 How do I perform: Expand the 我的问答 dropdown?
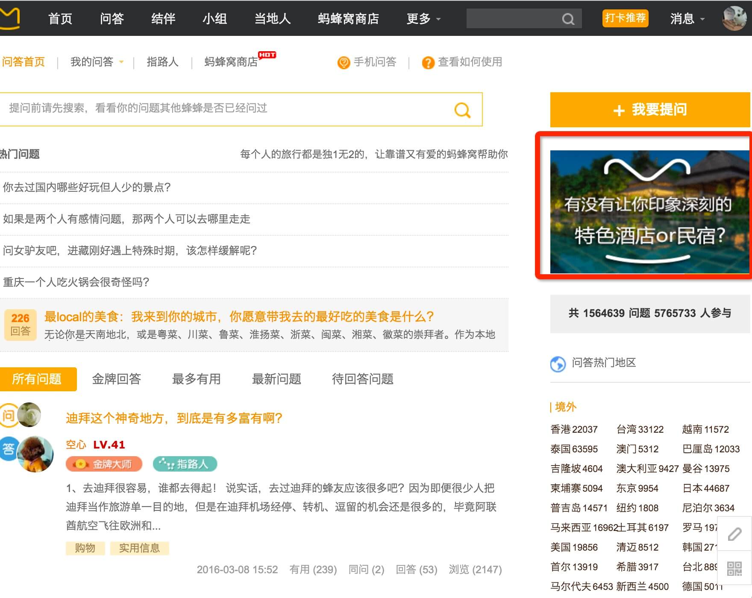tap(97, 62)
